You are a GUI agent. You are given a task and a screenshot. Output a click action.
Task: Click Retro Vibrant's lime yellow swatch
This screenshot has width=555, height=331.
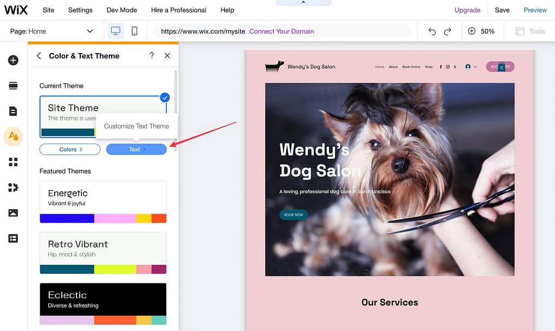click(115, 269)
